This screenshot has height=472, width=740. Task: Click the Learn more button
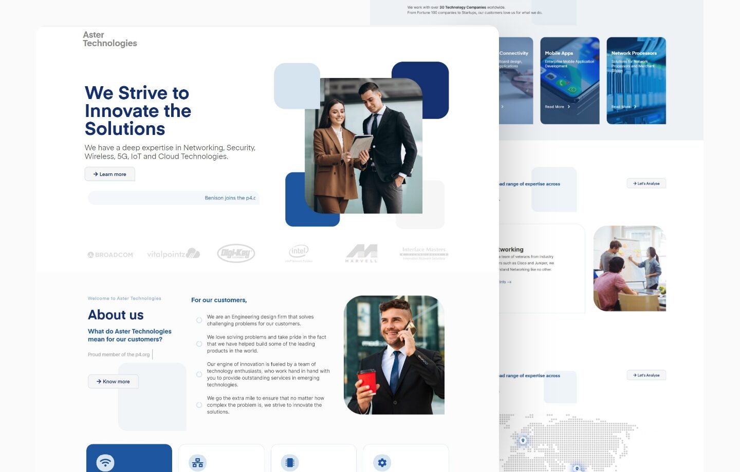pyautogui.click(x=109, y=174)
